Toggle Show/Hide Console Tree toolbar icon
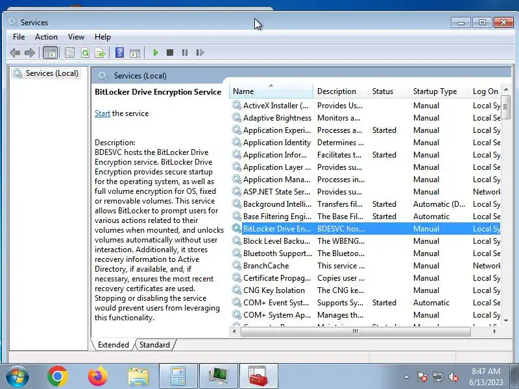519x389 pixels. point(51,53)
